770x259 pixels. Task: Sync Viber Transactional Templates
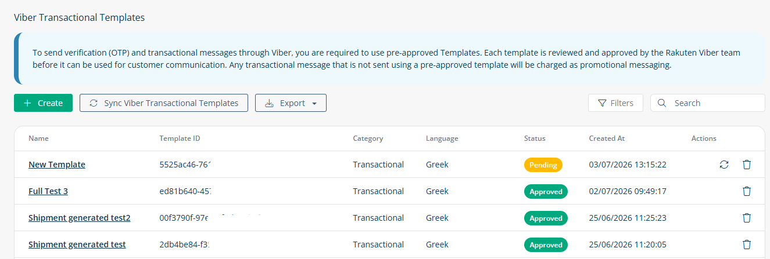[164, 103]
